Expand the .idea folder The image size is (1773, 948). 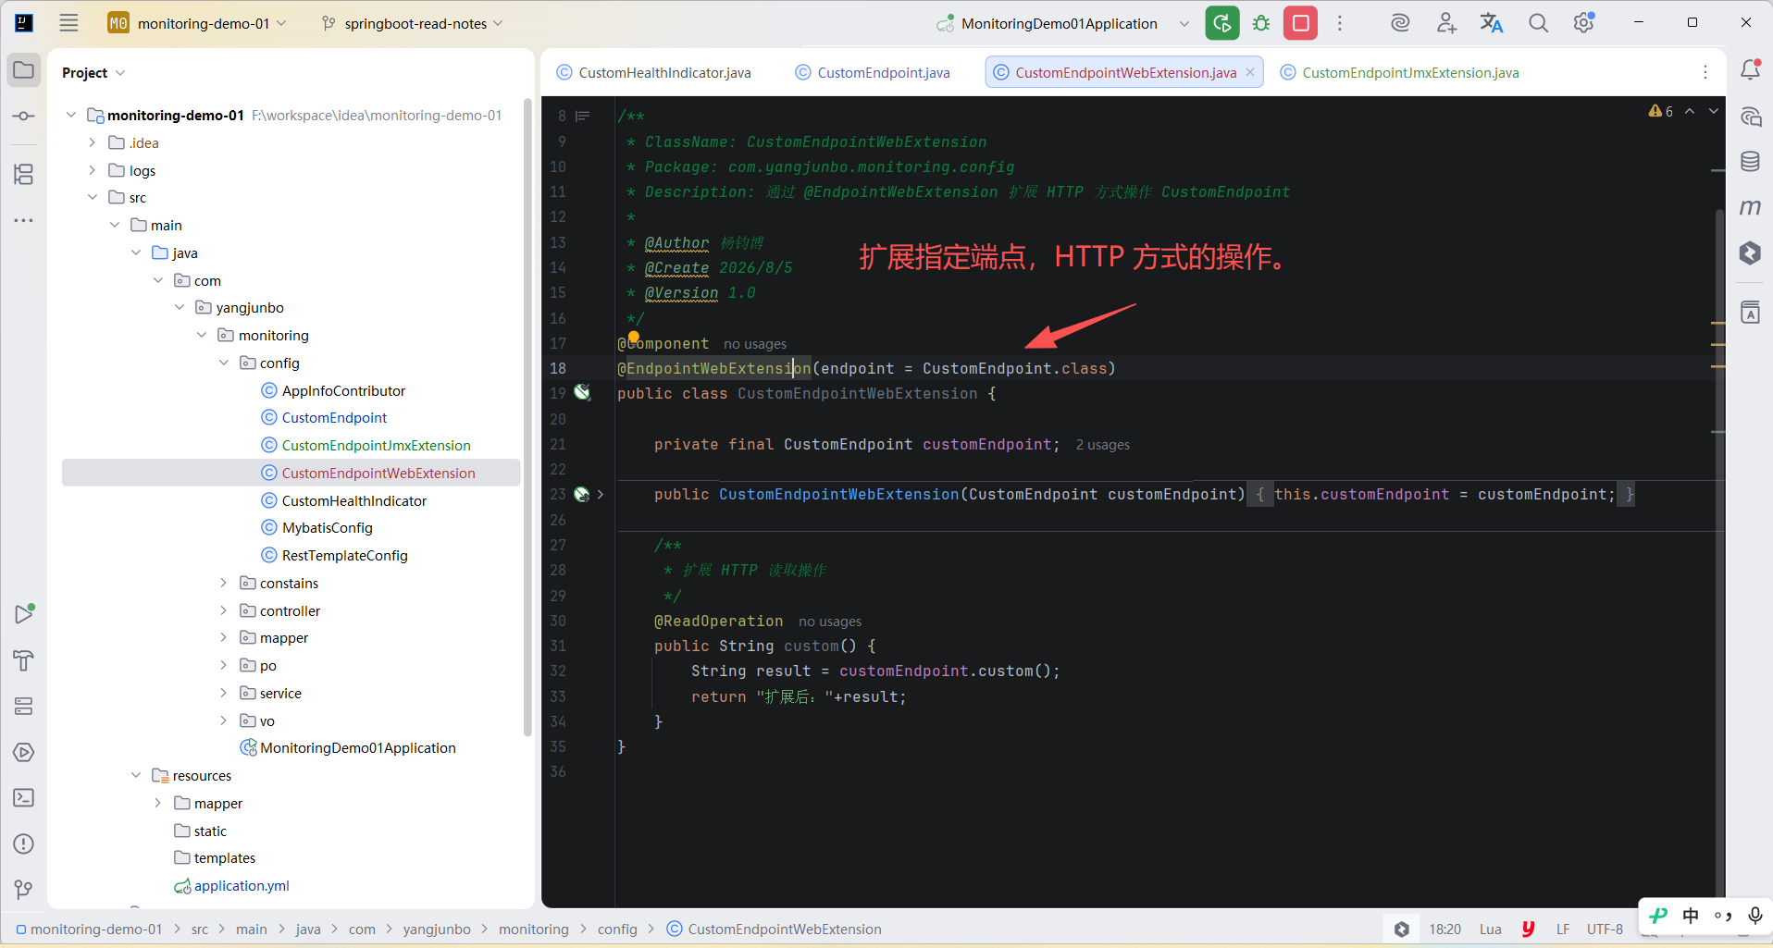[92, 142]
